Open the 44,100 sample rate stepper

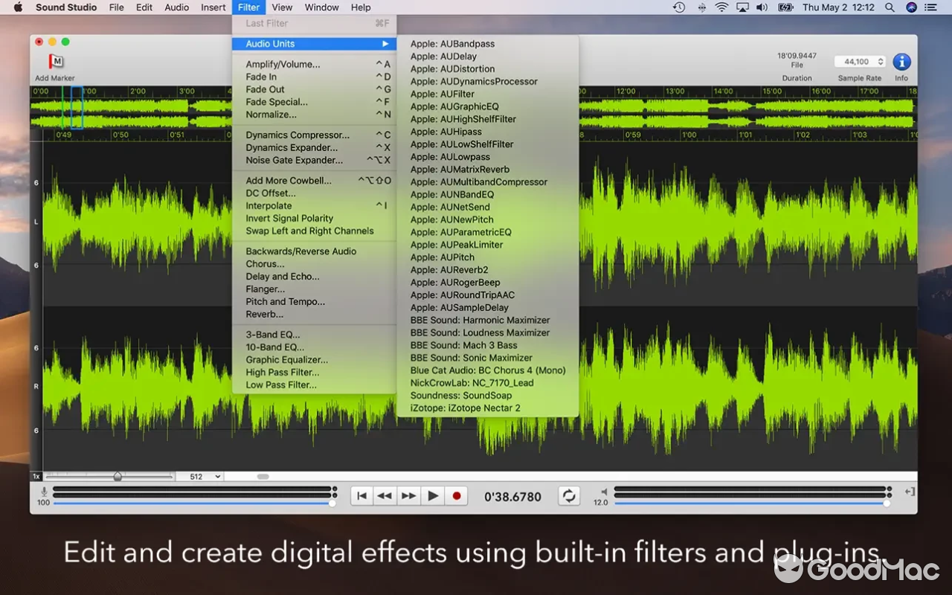[878, 62]
